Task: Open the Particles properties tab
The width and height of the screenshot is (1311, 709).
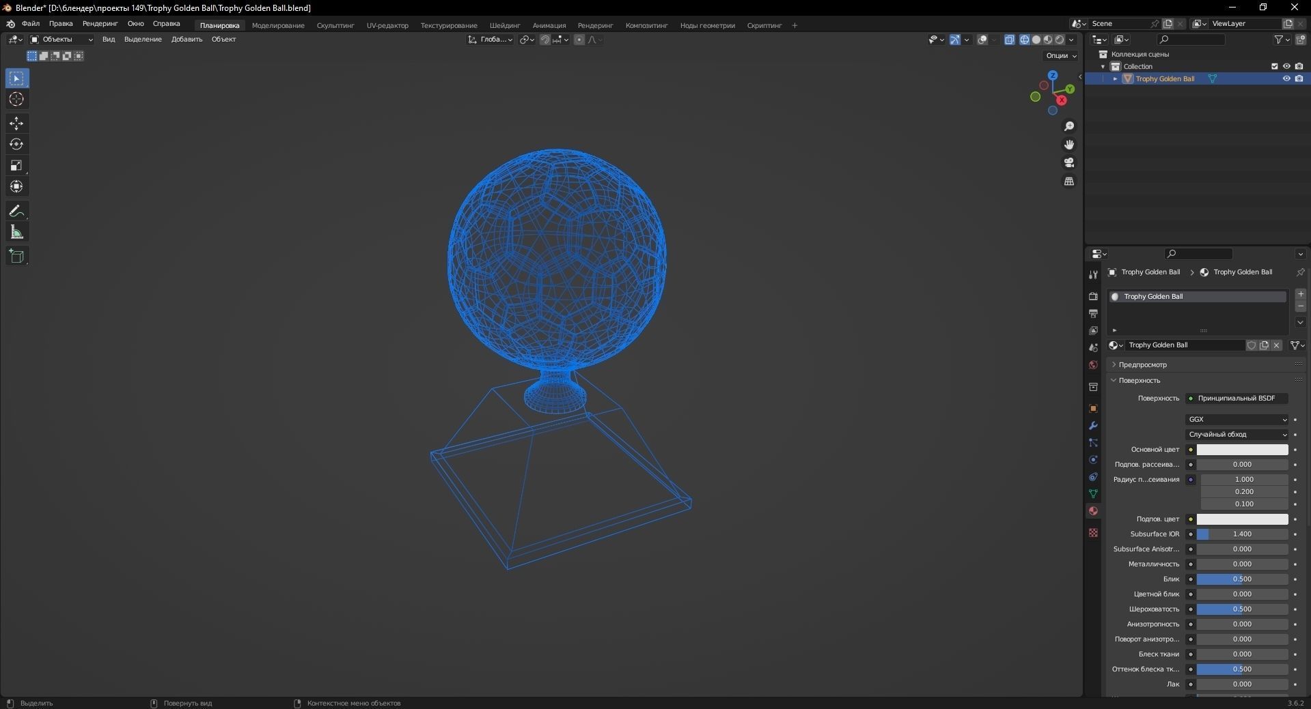Action: tap(1093, 443)
